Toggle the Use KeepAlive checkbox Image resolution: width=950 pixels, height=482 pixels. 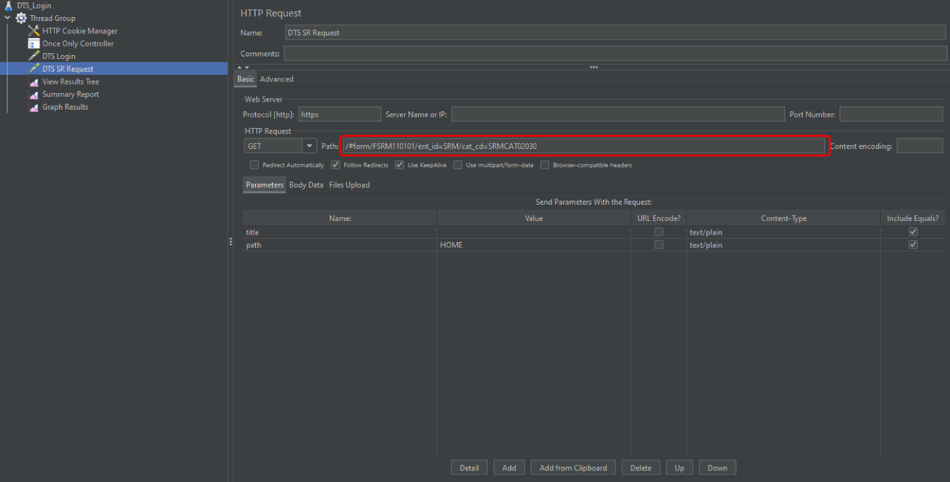click(399, 165)
